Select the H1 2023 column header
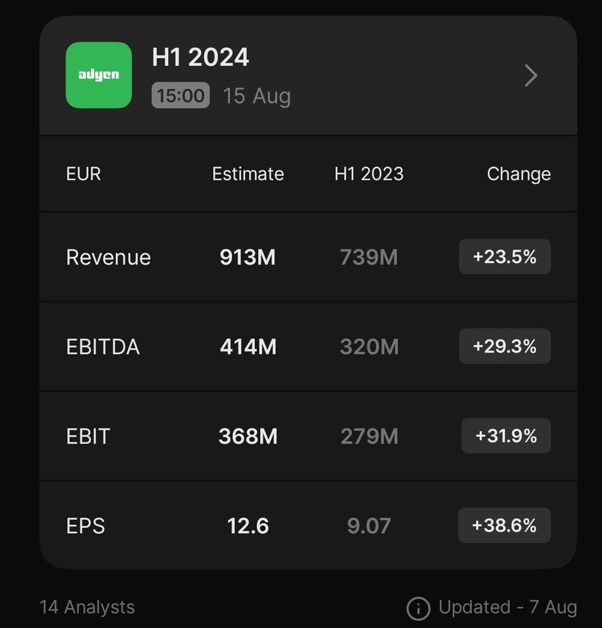 369,174
